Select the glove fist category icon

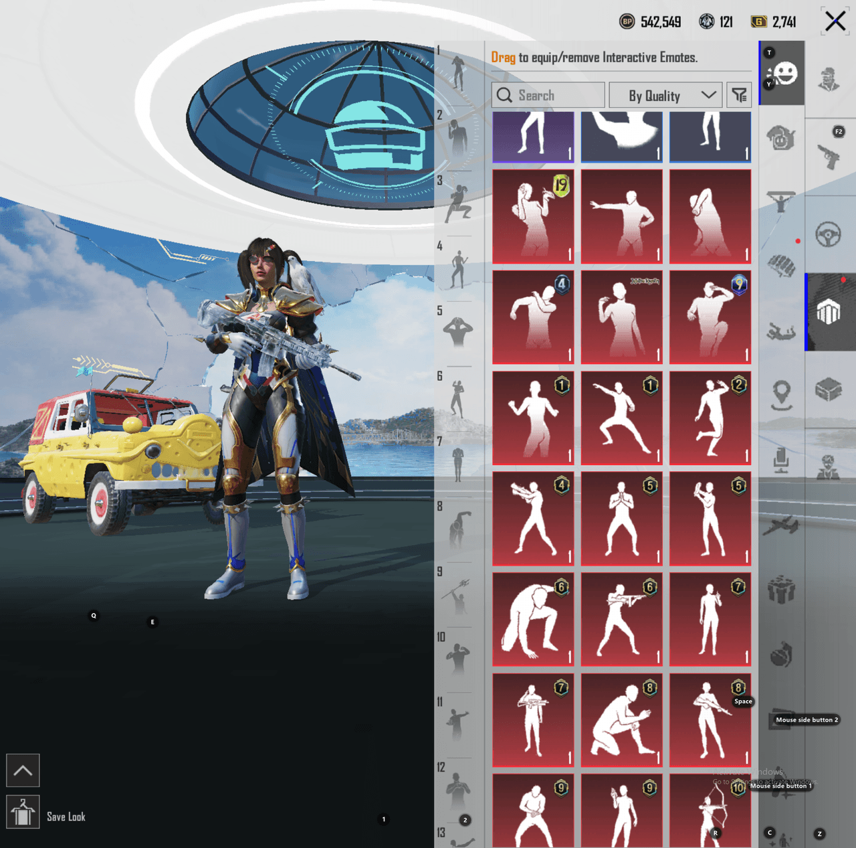pyautogui.click(x=781, y=266)
